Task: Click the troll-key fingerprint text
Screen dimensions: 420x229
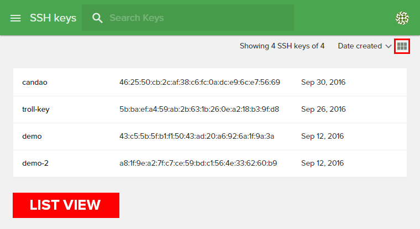Action: tap(199, 110)
